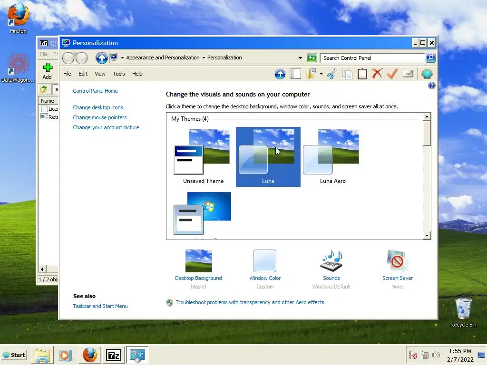Open the Recycle Bin on desktop

pyautogui.click(x=463, y=312)
